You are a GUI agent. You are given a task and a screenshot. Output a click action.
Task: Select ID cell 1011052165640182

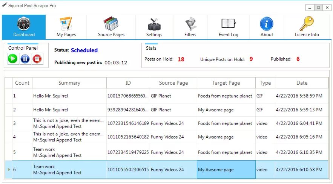[x=128, y=137]
